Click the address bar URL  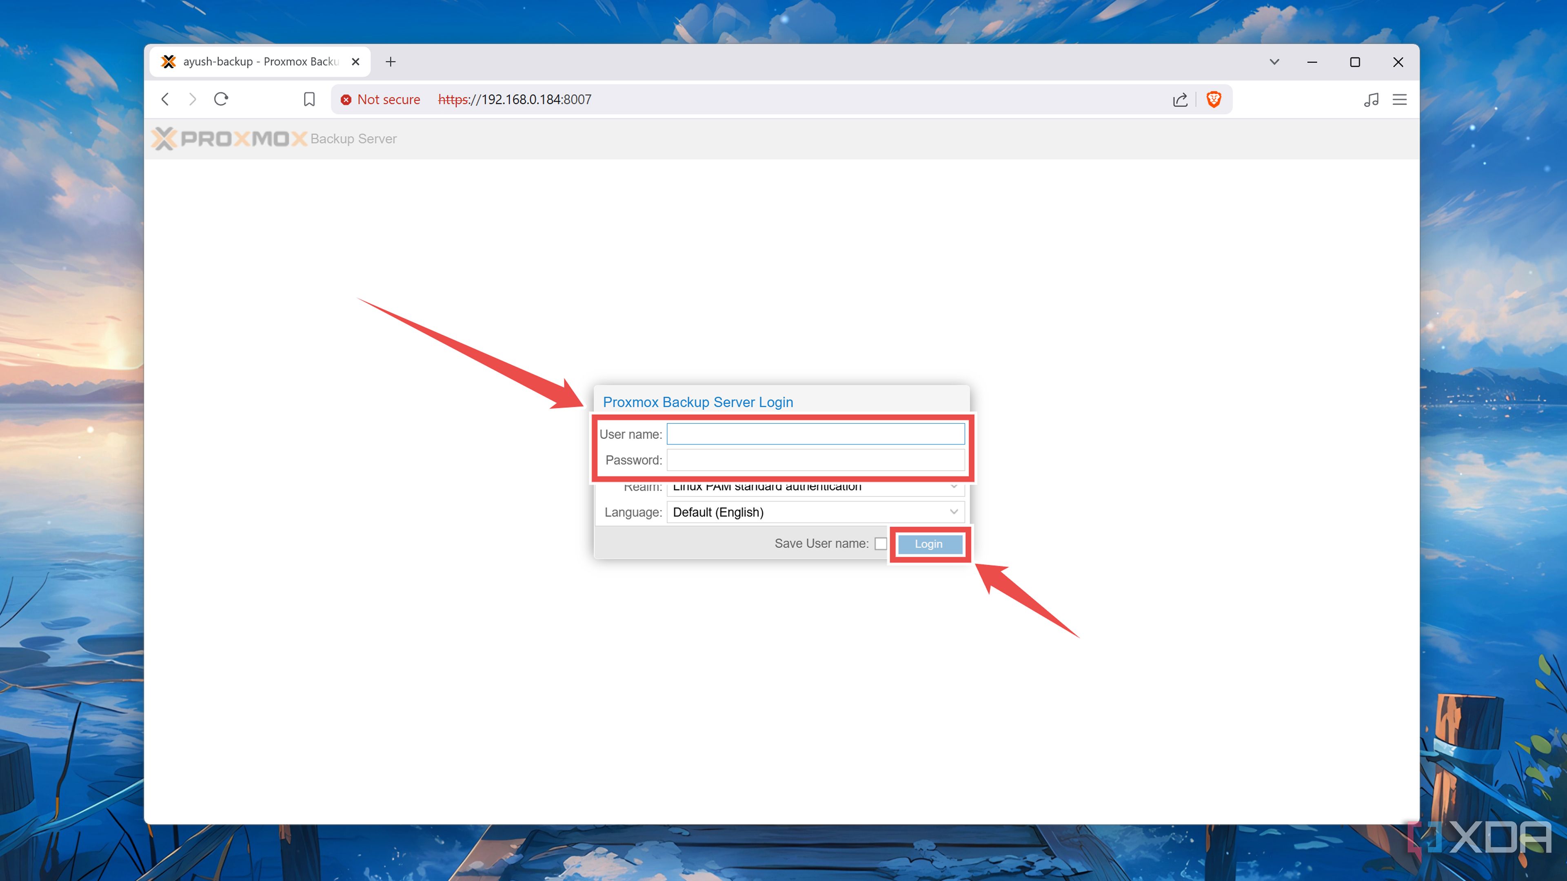coord(515,99)
